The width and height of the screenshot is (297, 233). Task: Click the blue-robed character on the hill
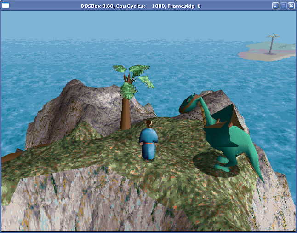(x=148, y=141)
